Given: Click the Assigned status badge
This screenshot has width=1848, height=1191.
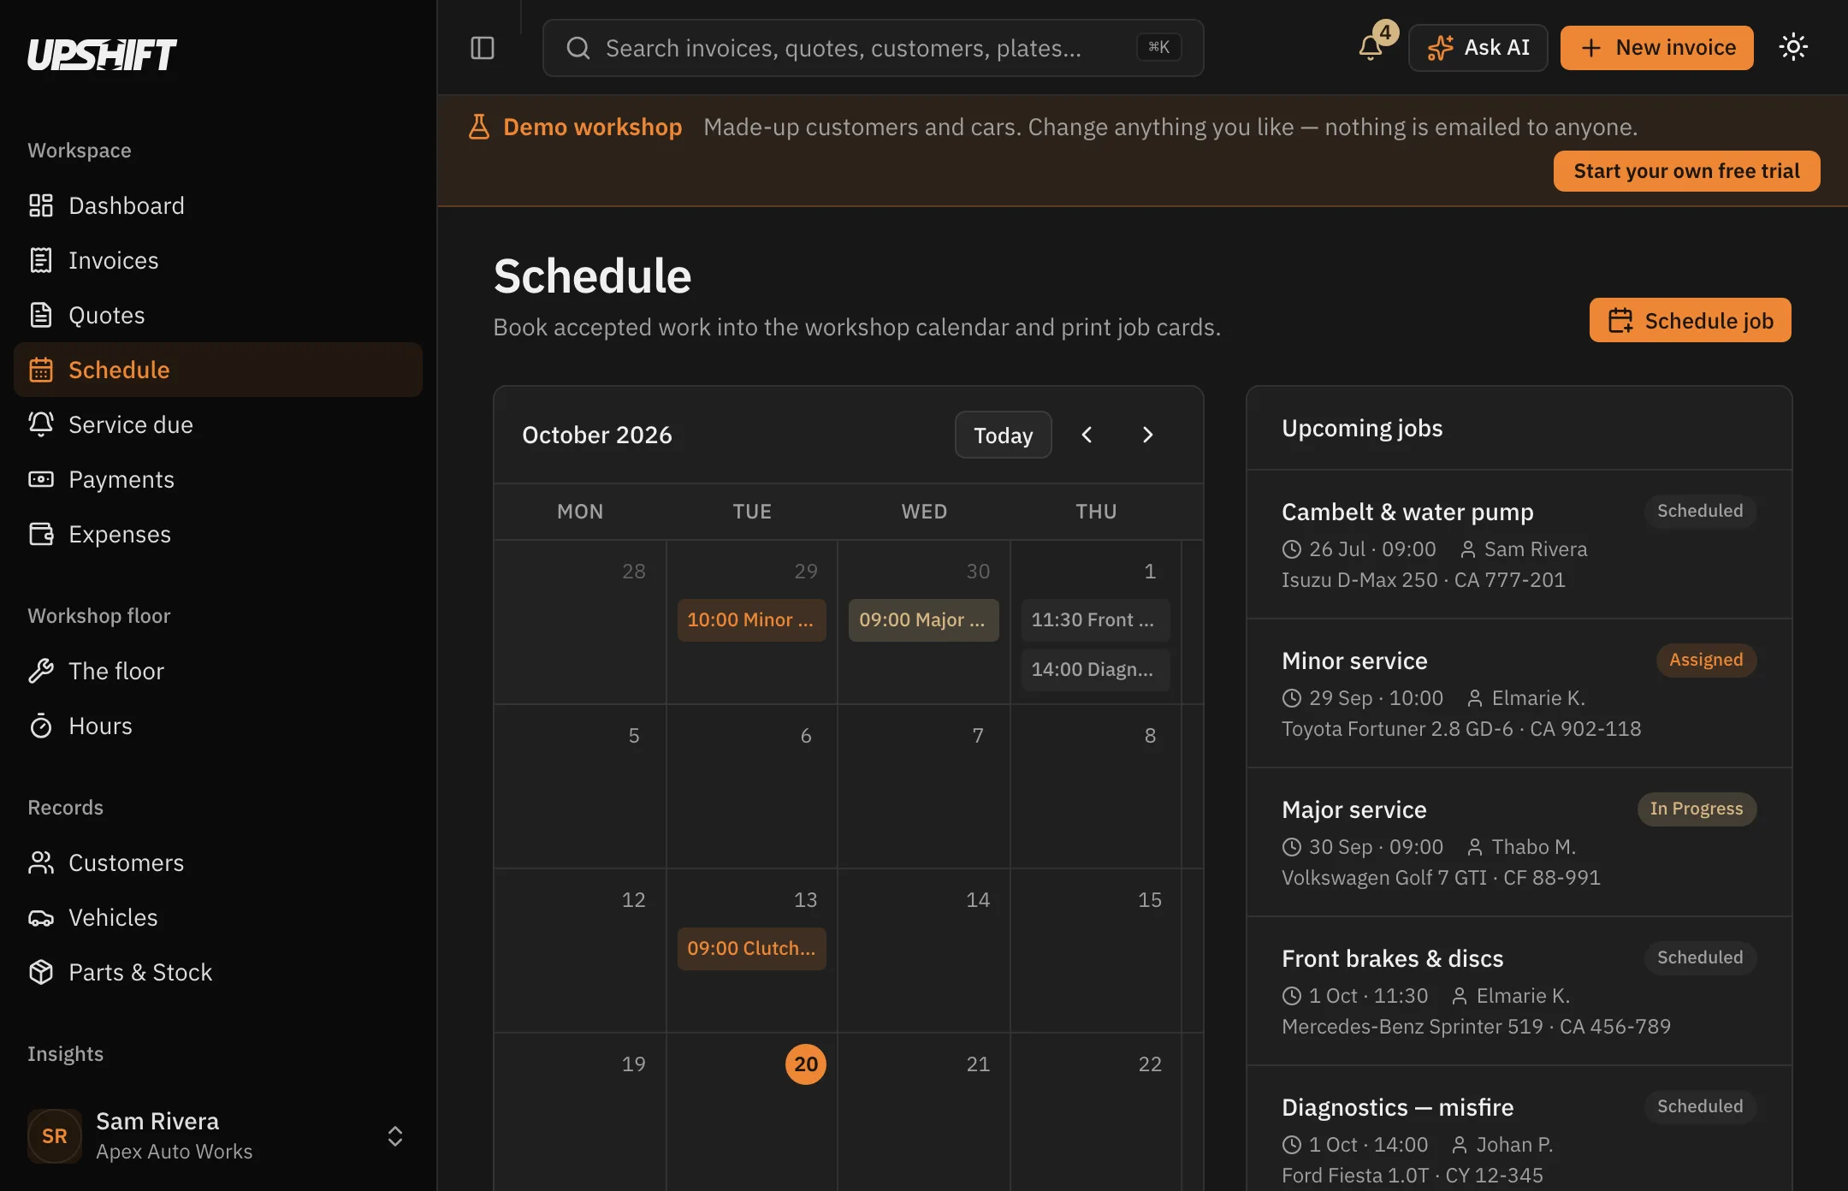Looking at the screenshot, I should [1706, 660].
